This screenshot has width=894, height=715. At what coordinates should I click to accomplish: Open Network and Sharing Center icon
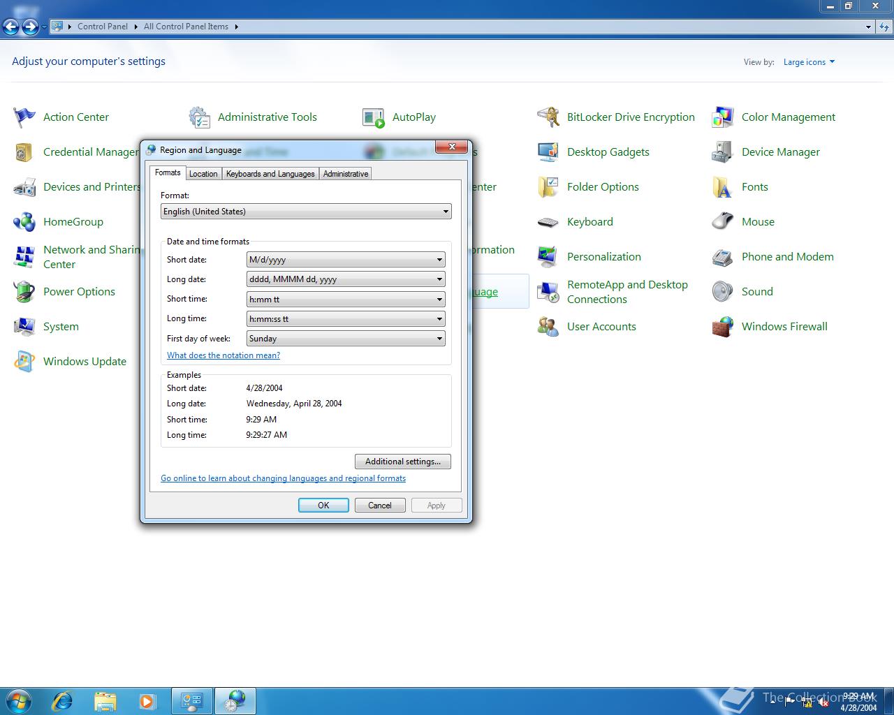point(24,257)
